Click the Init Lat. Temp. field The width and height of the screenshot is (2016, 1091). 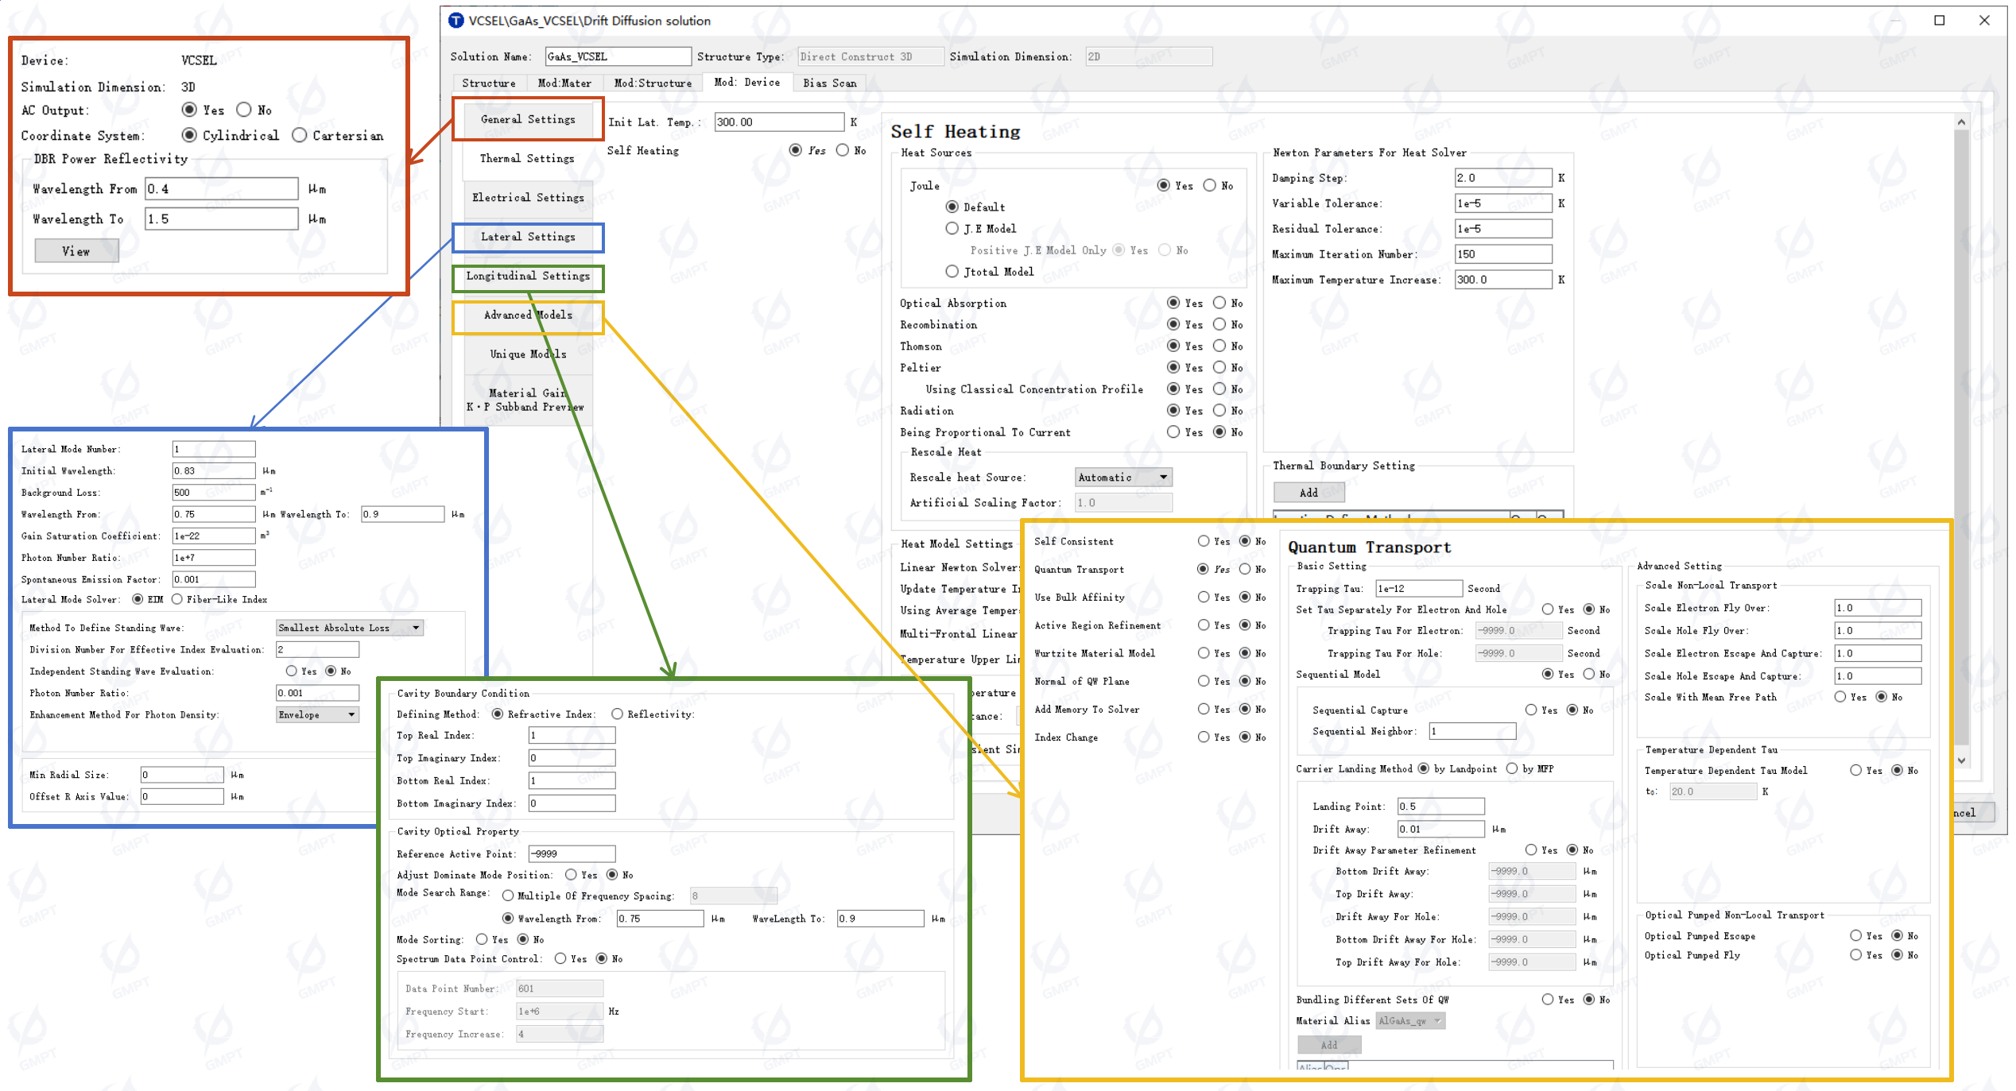point(779,122)
